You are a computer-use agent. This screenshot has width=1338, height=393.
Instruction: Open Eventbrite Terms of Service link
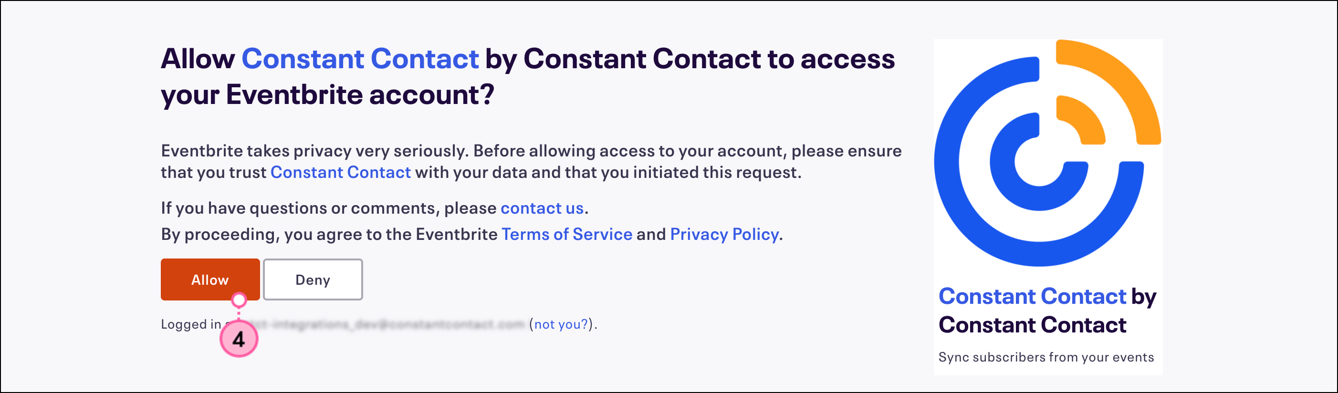(567, 235)
